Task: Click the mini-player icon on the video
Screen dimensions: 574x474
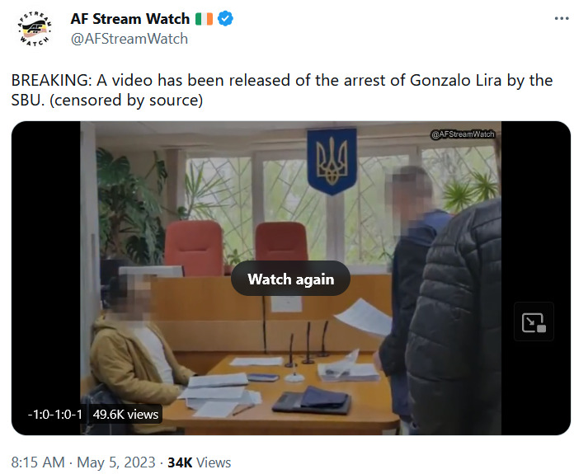Action: [x=534, y=322]
